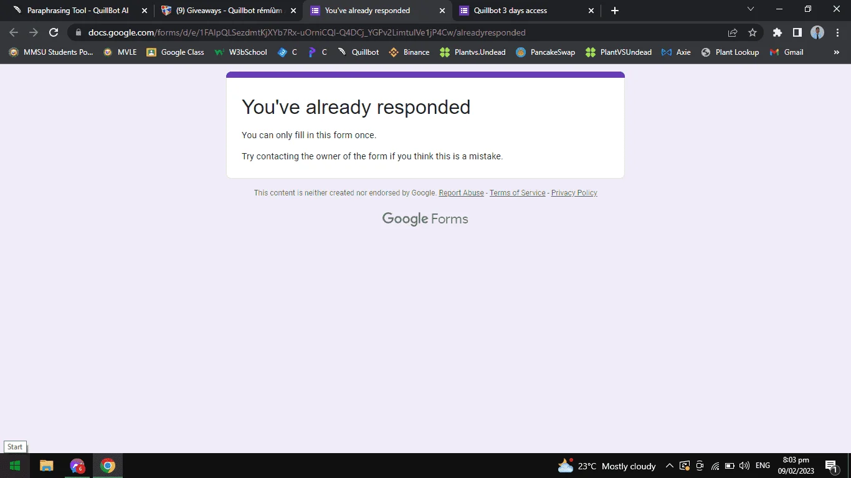Open the Plantvs.Undead bookmark

click(x=473, y=52)
